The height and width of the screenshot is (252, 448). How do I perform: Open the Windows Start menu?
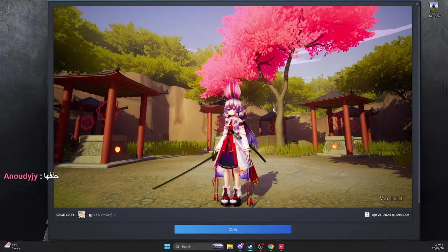167,246
